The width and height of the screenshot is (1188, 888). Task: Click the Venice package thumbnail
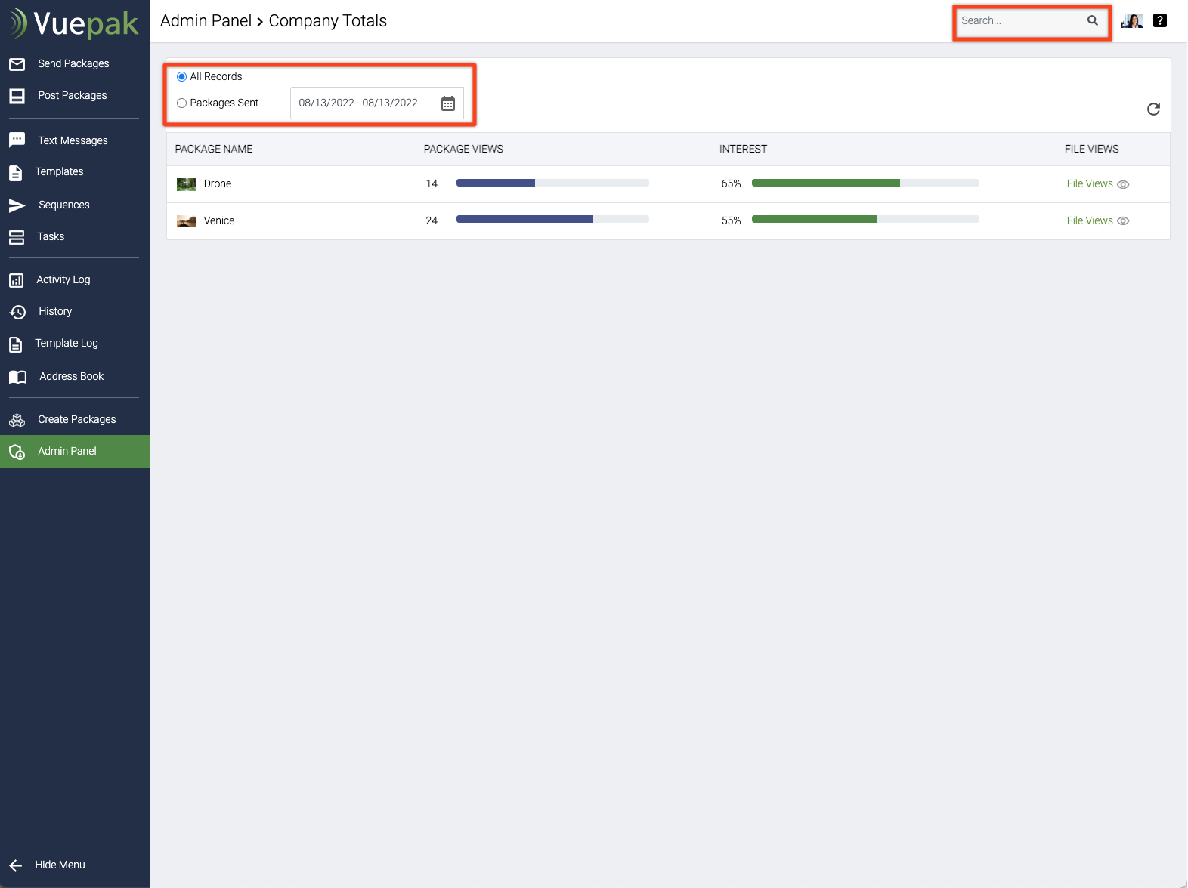pyautogui.click(x=186, y=221)
